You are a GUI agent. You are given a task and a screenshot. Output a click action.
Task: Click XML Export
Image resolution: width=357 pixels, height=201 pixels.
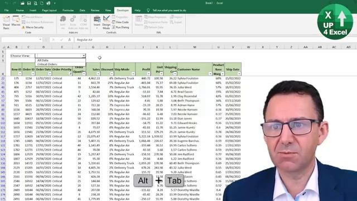pyautogui.click(x=176, y=22)
